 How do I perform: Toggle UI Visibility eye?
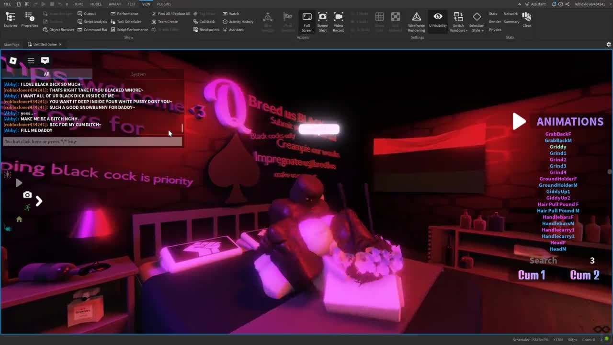click(438, 19)
